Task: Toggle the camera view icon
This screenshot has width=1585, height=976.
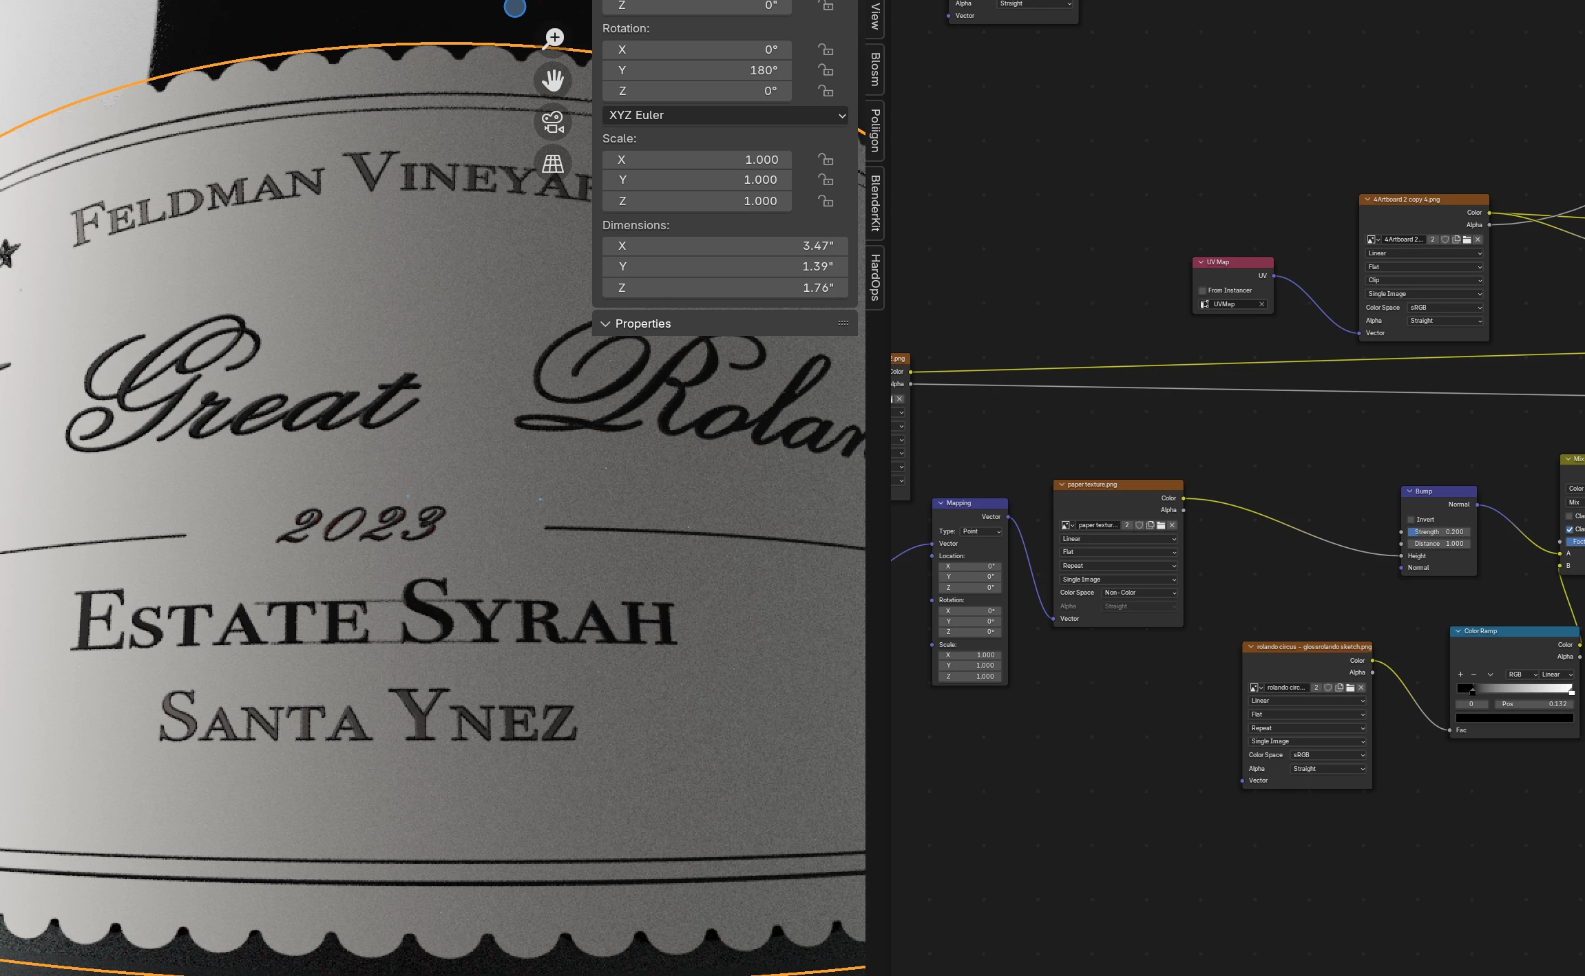Action: tap(553, 123)
